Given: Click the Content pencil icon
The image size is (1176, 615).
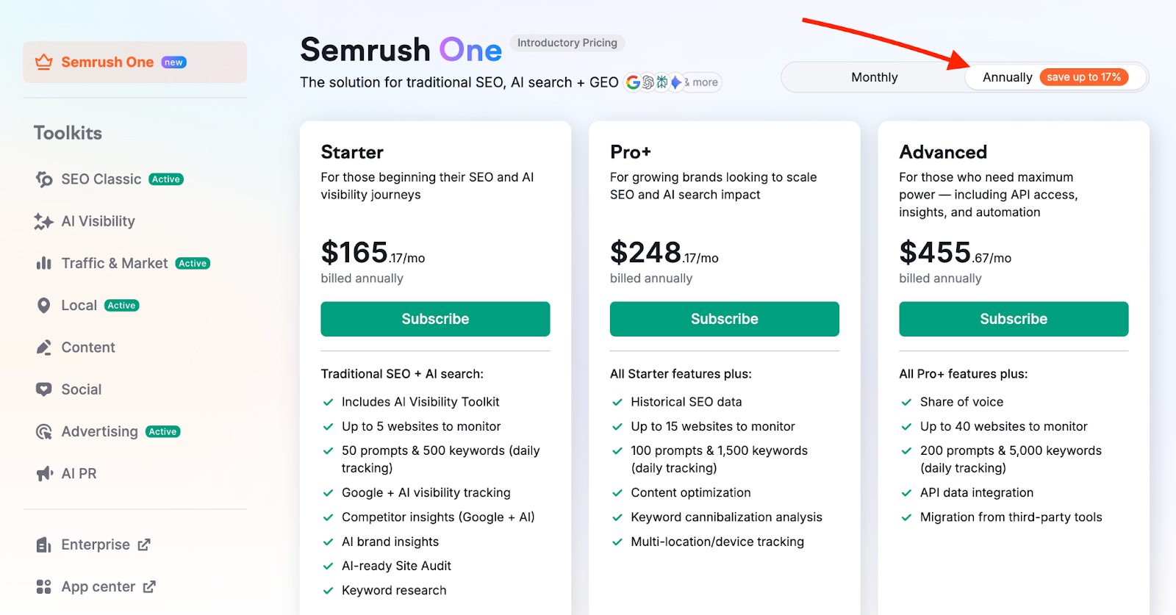Looking at the screenshot, I should (x=44, y=347).
